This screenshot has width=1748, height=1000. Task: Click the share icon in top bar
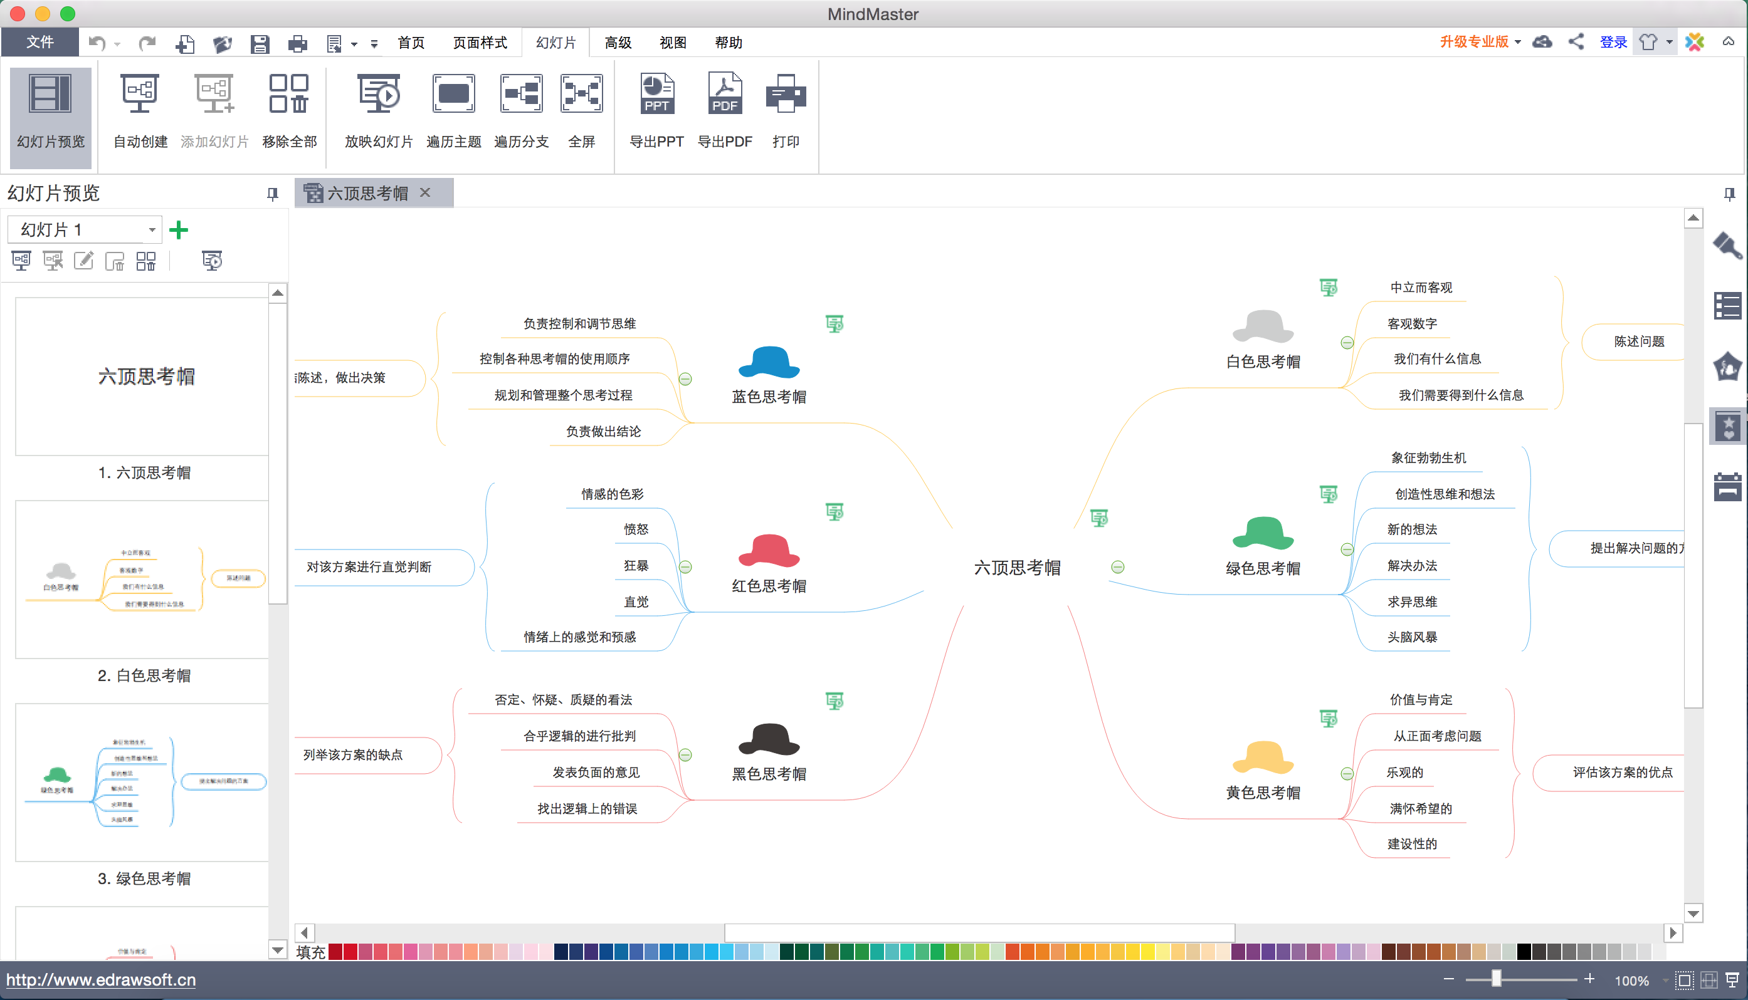tap(1576, 42)
